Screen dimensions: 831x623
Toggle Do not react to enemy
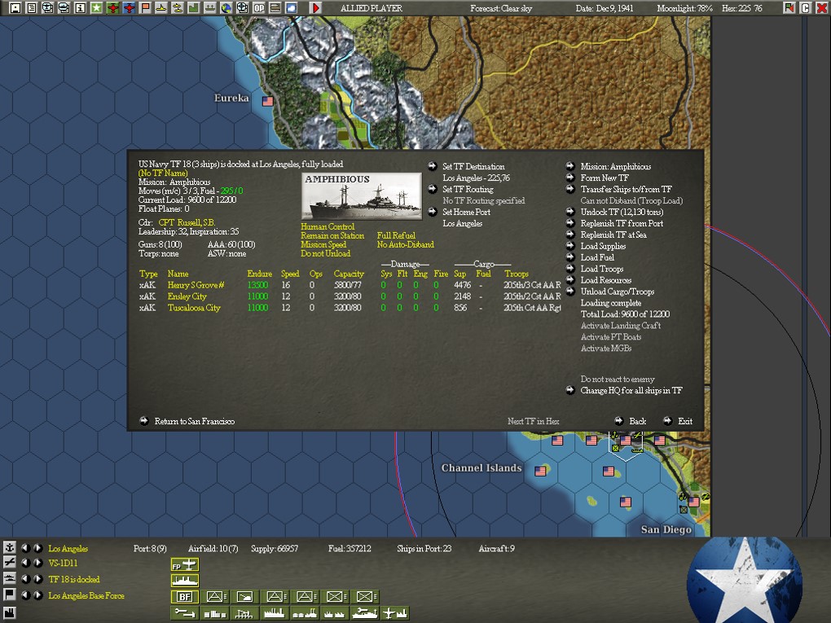point(618,380)
